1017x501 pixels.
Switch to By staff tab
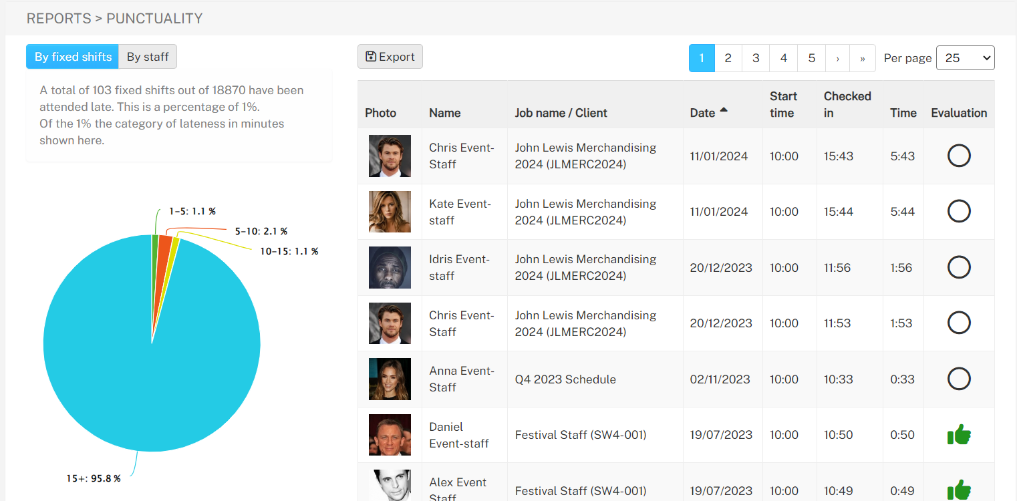(148, 57)
